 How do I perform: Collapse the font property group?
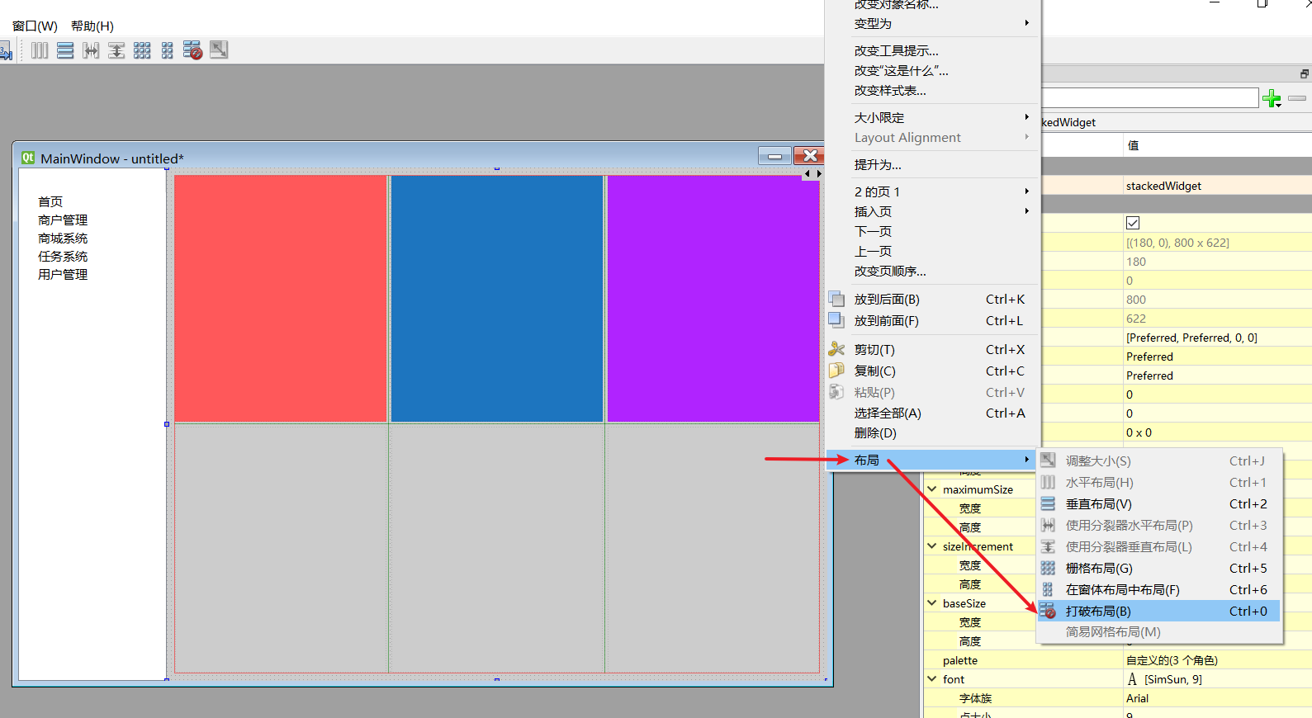[932, 679]
